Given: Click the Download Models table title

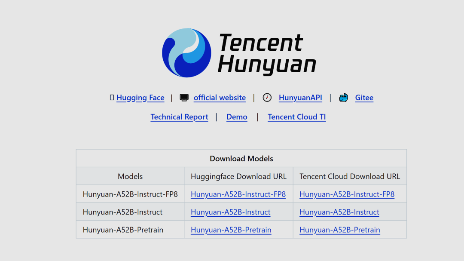Looking at the screenshot, I should 241,159.
